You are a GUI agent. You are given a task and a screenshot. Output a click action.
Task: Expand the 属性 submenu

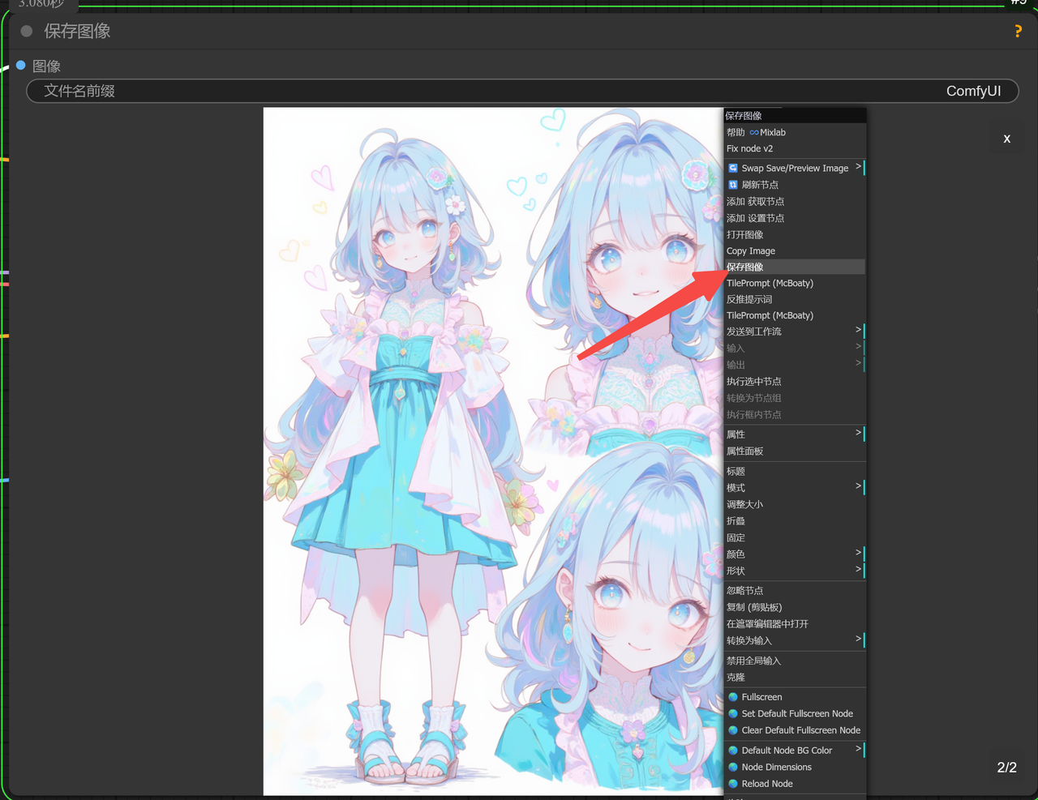point(795,434)
